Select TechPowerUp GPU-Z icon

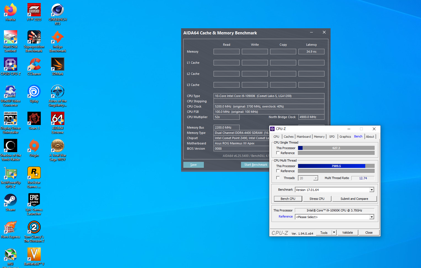(11, 177)
